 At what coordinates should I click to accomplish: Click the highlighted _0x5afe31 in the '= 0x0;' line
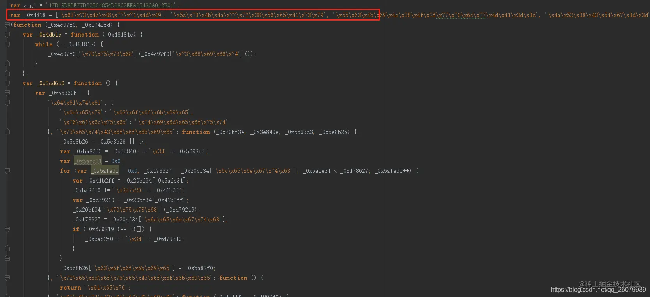88,161
